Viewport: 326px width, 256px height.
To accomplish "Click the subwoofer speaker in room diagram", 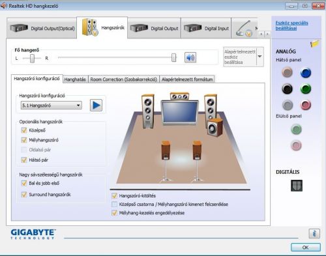I will point(215,128).
